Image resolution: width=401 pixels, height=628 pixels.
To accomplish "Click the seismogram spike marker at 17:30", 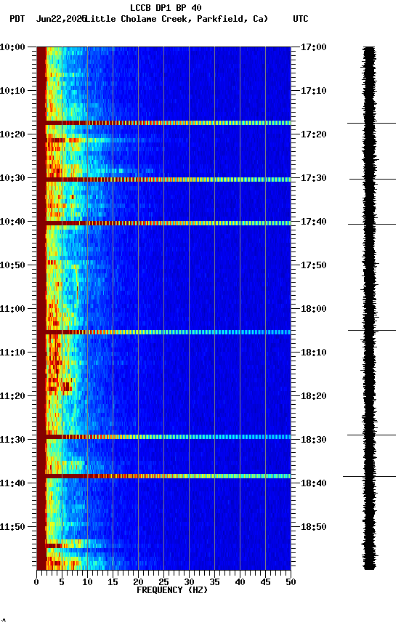I will [373, 179].
